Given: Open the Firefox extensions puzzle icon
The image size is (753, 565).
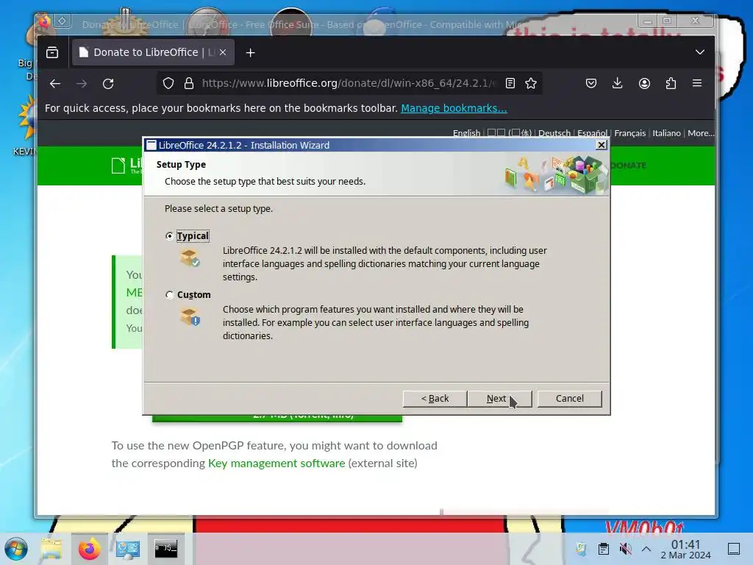Looking at the screenshot, I should pyautogui.click(x=671, y=84).
